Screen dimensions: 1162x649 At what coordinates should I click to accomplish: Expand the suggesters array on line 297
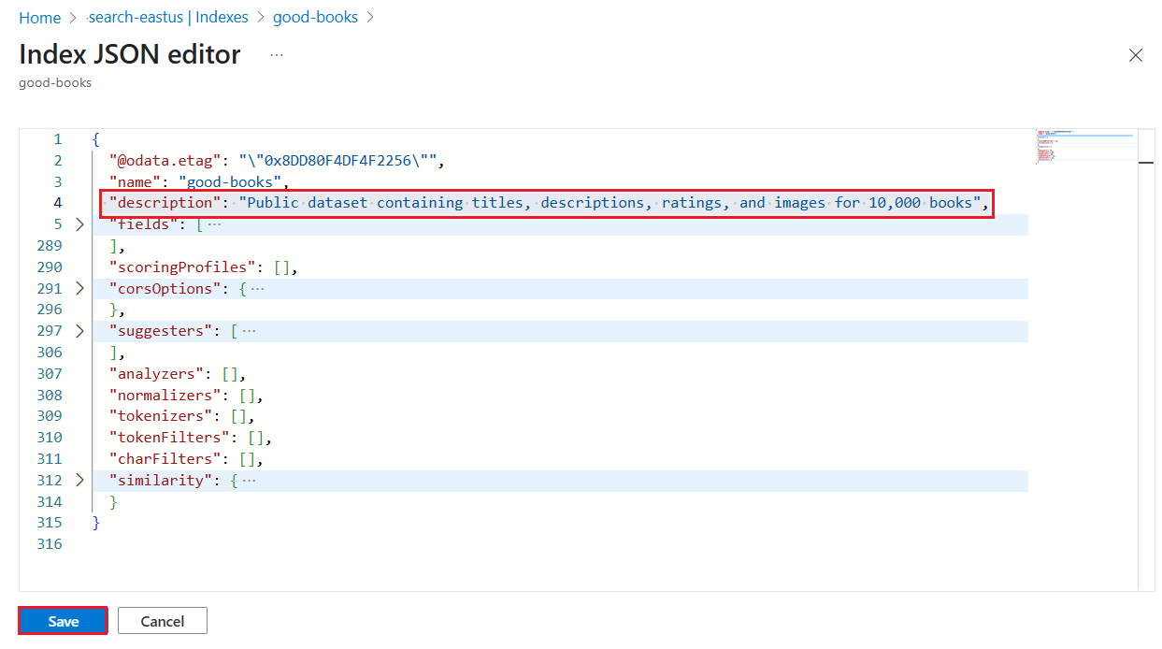[79, 330]
